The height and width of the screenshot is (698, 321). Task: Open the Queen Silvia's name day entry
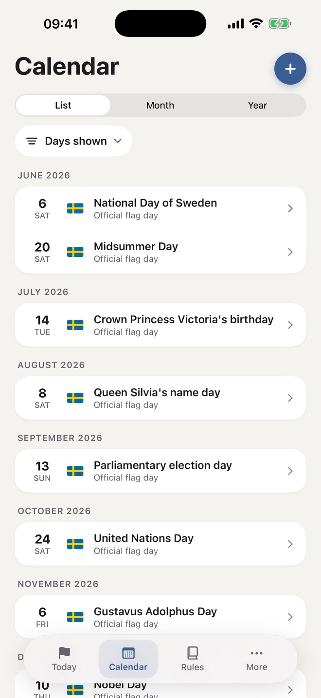tap(160, 398)
